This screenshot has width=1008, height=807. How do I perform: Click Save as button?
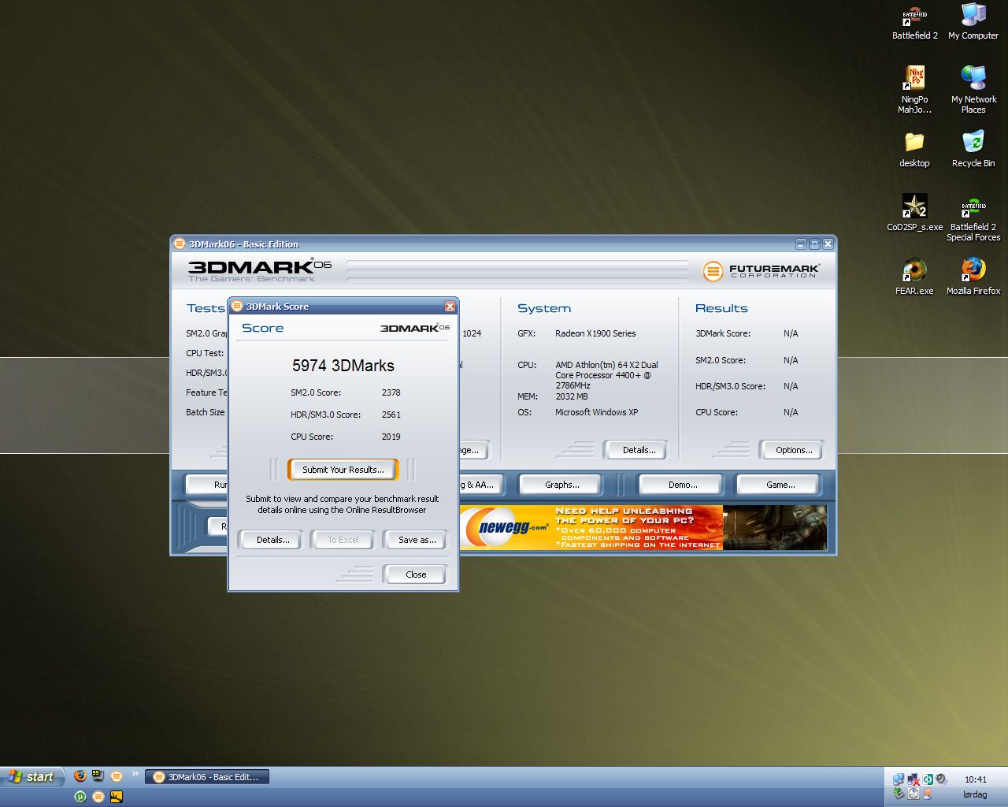(x=417, y=540)
